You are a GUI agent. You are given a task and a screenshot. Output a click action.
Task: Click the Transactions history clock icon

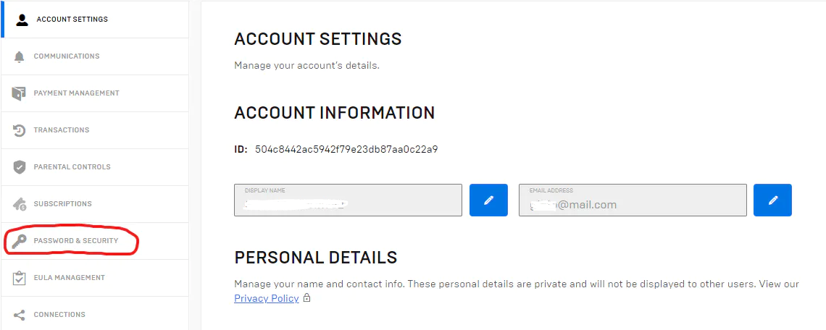(x=19, y=130)
